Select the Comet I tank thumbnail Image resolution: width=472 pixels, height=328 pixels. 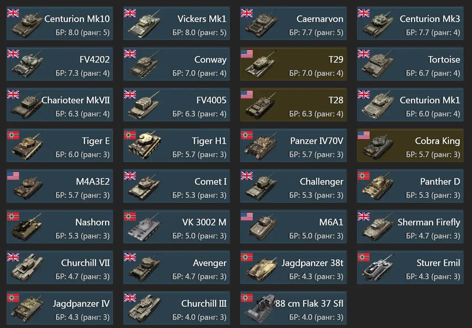(x=144, y=186)
